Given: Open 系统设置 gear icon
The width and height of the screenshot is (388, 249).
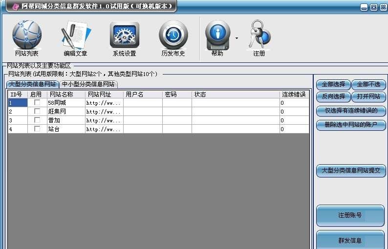Looking at the screenshot, I should pos(125,35).
